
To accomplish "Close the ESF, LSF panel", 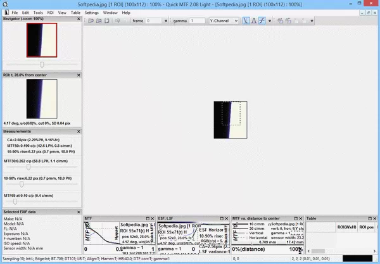I will point(227,218).
